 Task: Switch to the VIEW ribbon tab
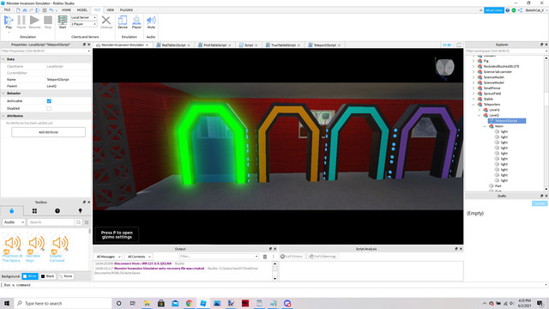[x=111, y=10]
